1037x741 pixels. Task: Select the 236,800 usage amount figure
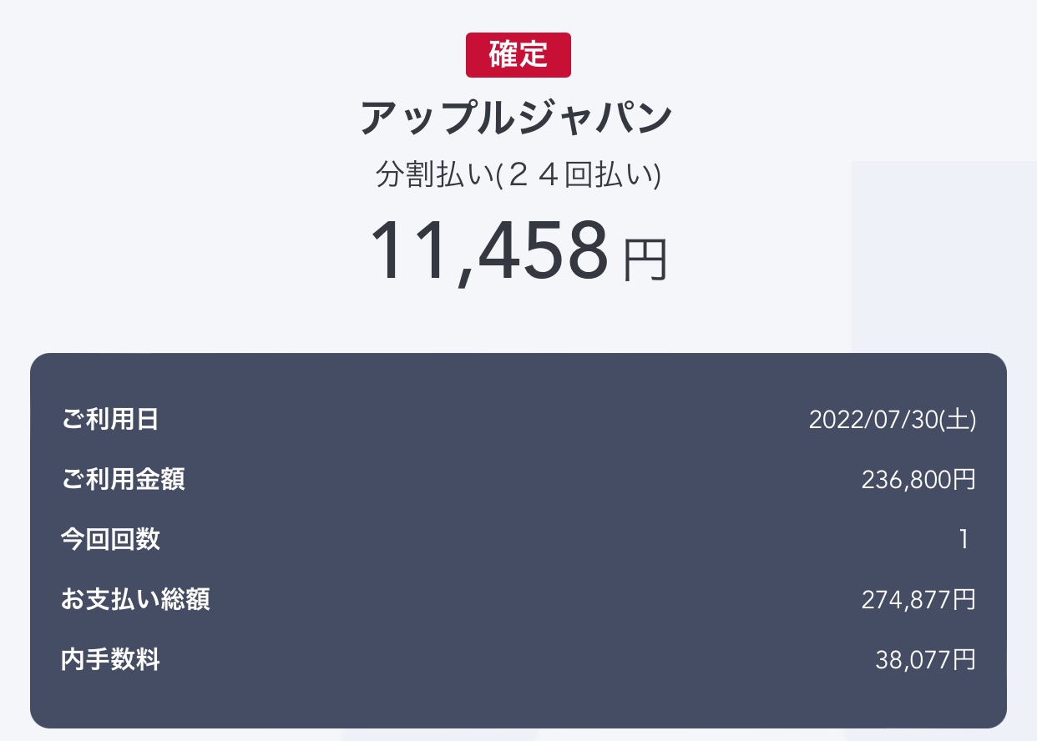click(907, 480)
